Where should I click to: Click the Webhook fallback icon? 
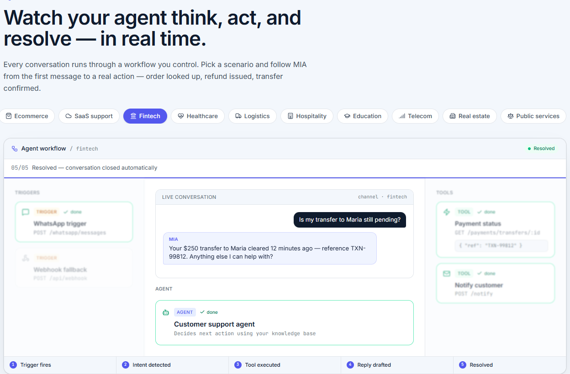tap(26, 258)
